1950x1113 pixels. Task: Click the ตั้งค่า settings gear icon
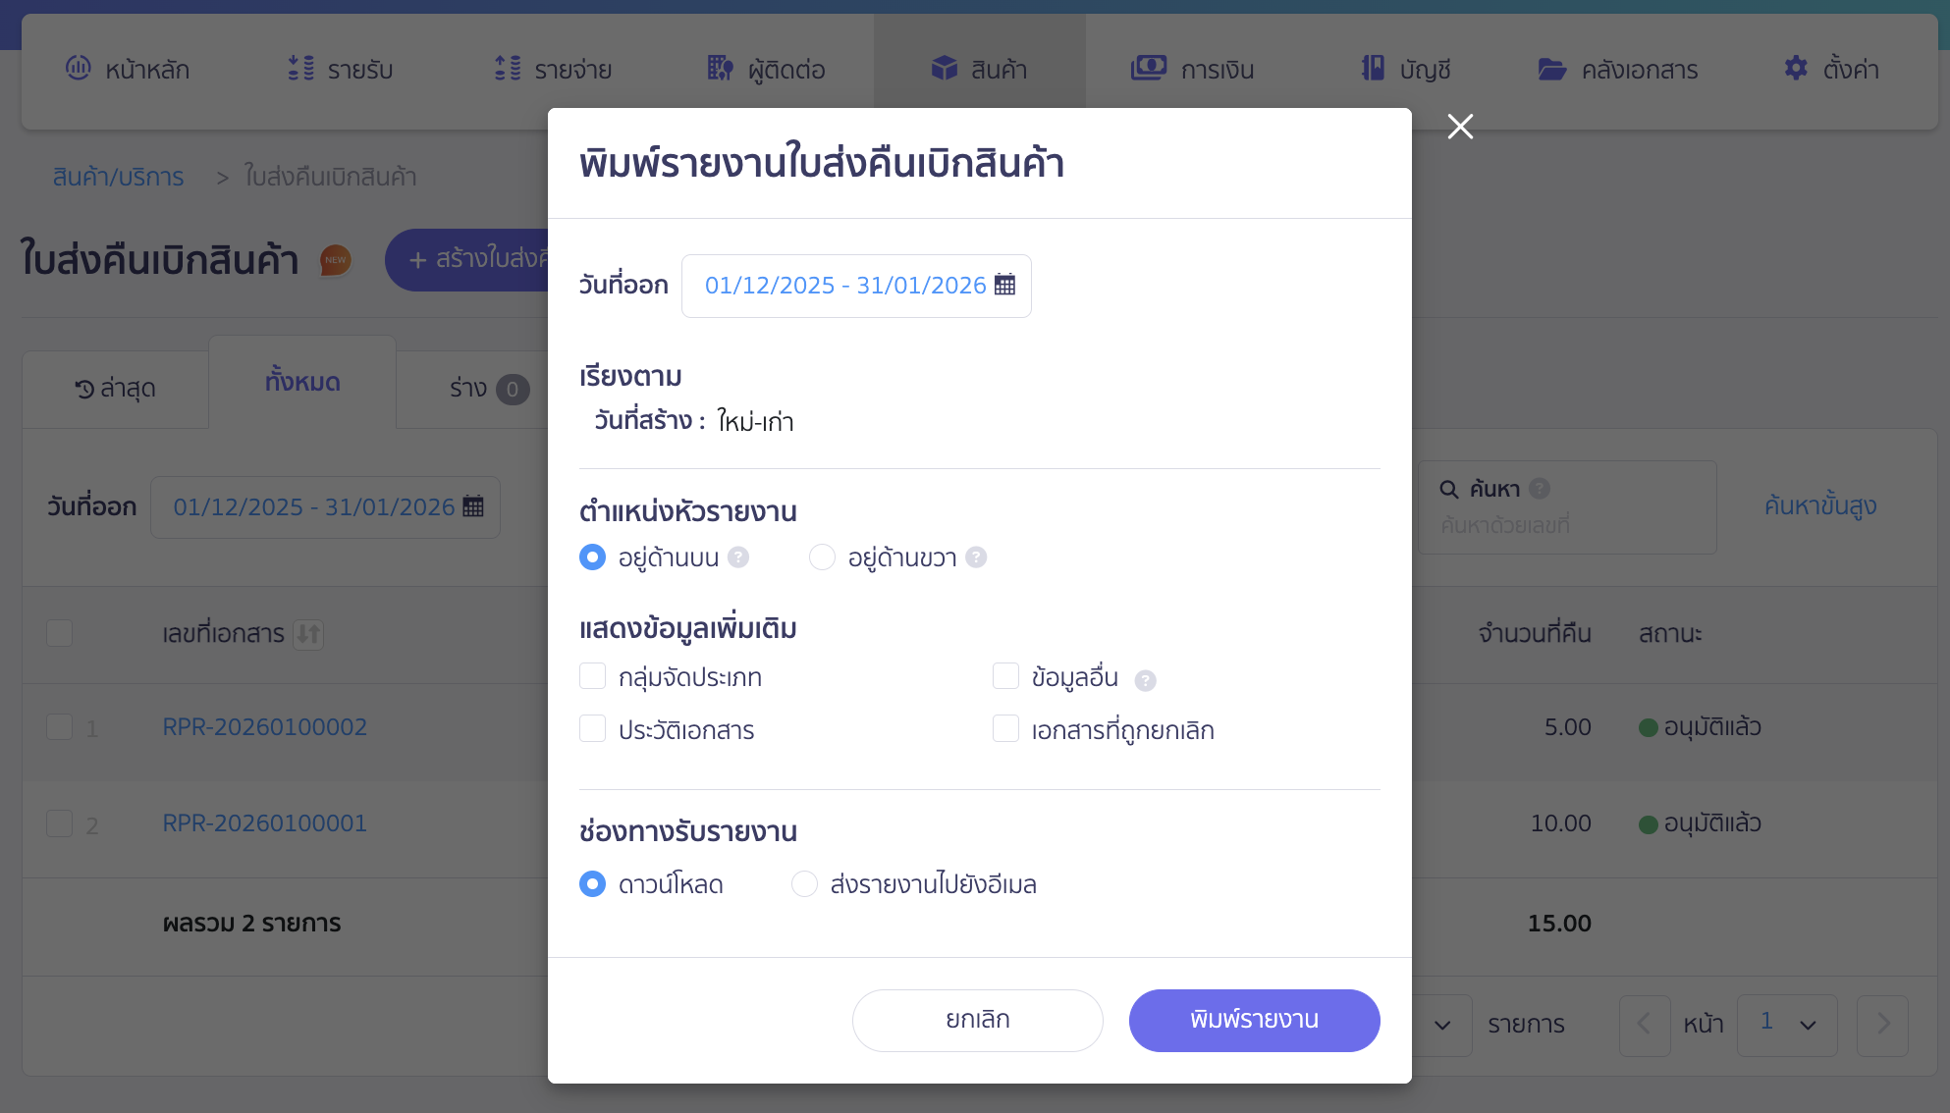pyautogui.click(x=1795, y=69)
